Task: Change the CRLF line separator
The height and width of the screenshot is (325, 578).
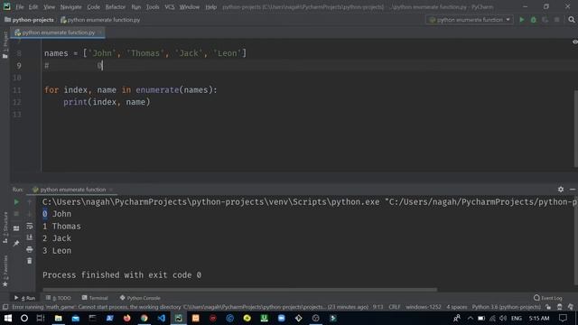Action: click(x=395, y=307)
